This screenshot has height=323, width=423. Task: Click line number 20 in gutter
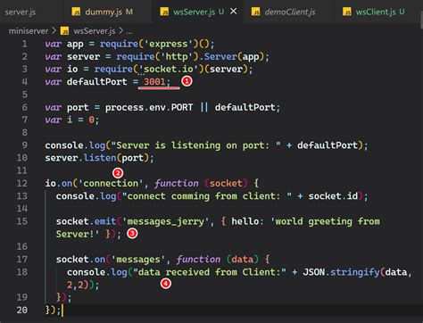[22, 310]
